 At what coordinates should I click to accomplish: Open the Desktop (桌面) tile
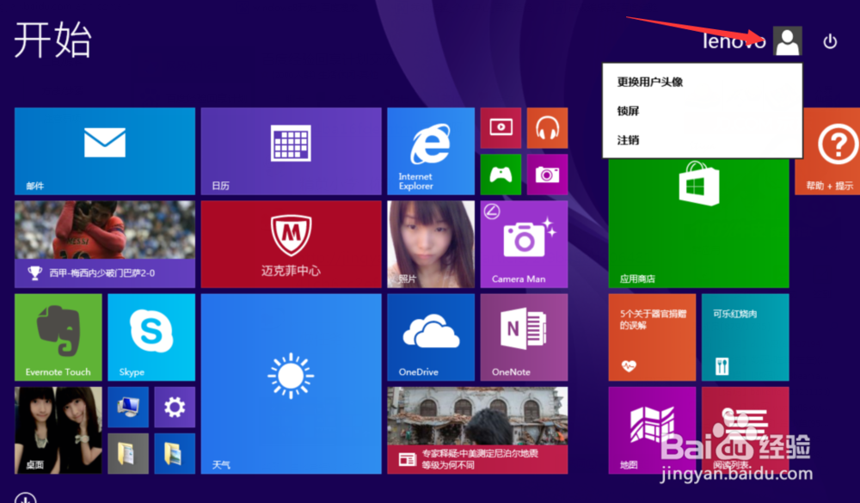(x=58, y=431)
